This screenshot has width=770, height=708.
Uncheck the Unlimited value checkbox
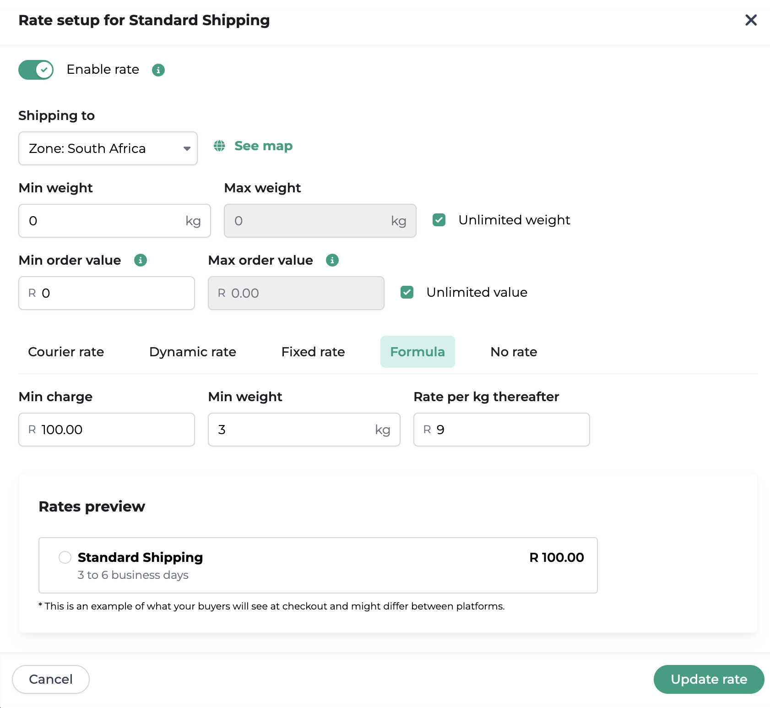point(407,292)
